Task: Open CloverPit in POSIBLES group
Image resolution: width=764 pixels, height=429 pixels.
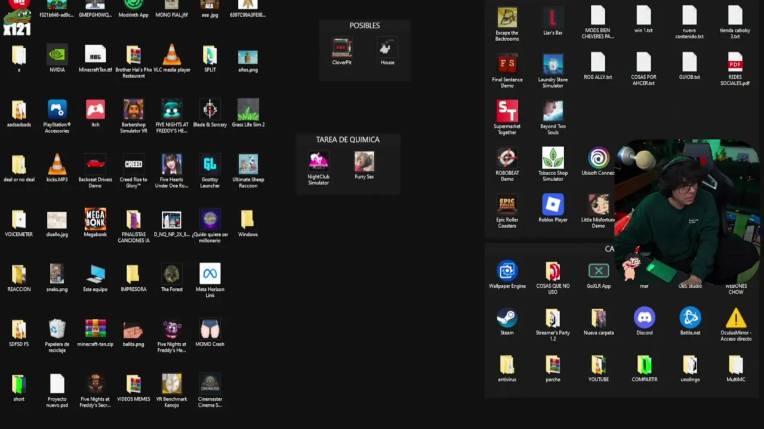Action: point(342,48)
